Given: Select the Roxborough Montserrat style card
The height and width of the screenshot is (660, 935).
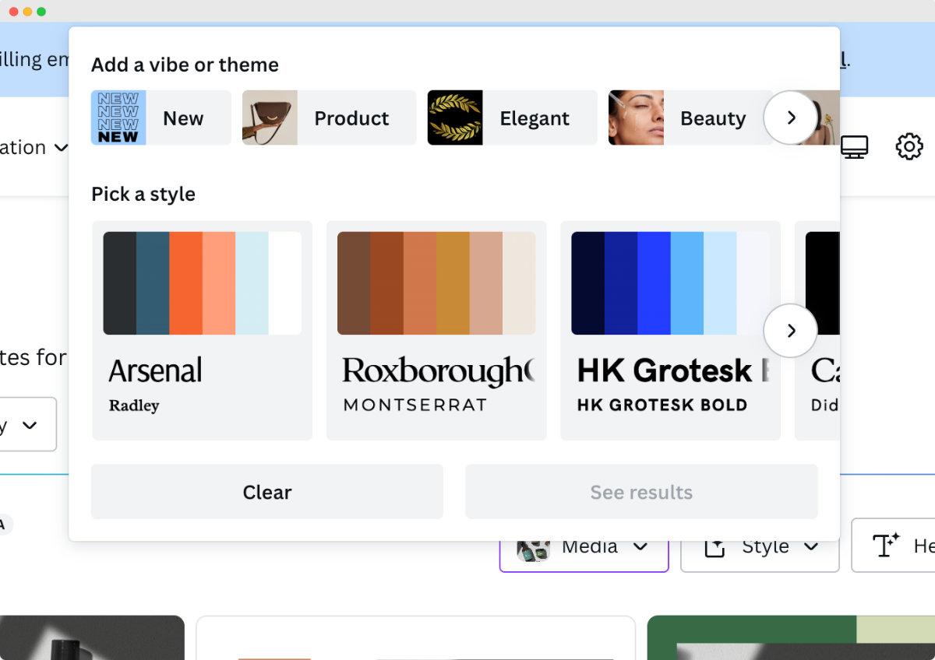Looking at the screenshot, I should [x=436, y=331].
